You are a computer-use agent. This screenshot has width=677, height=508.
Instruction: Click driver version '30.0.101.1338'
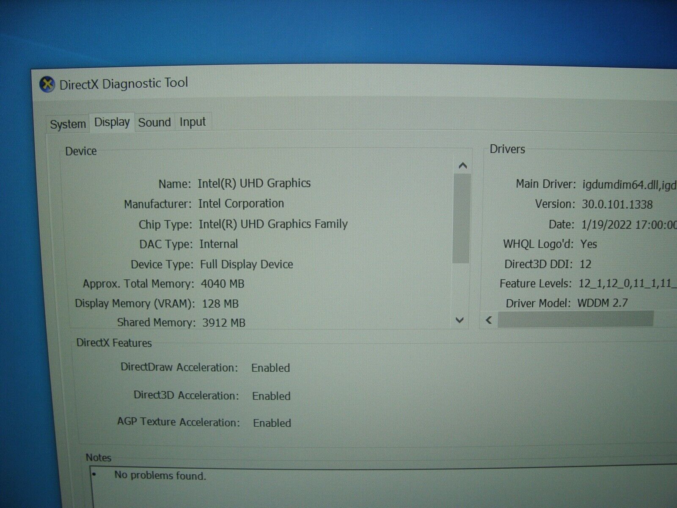tap(617, 204)
